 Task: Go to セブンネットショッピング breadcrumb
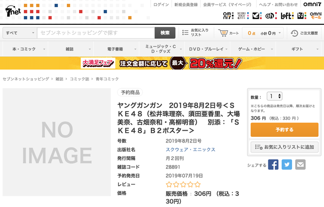click(x=26, y=79)
